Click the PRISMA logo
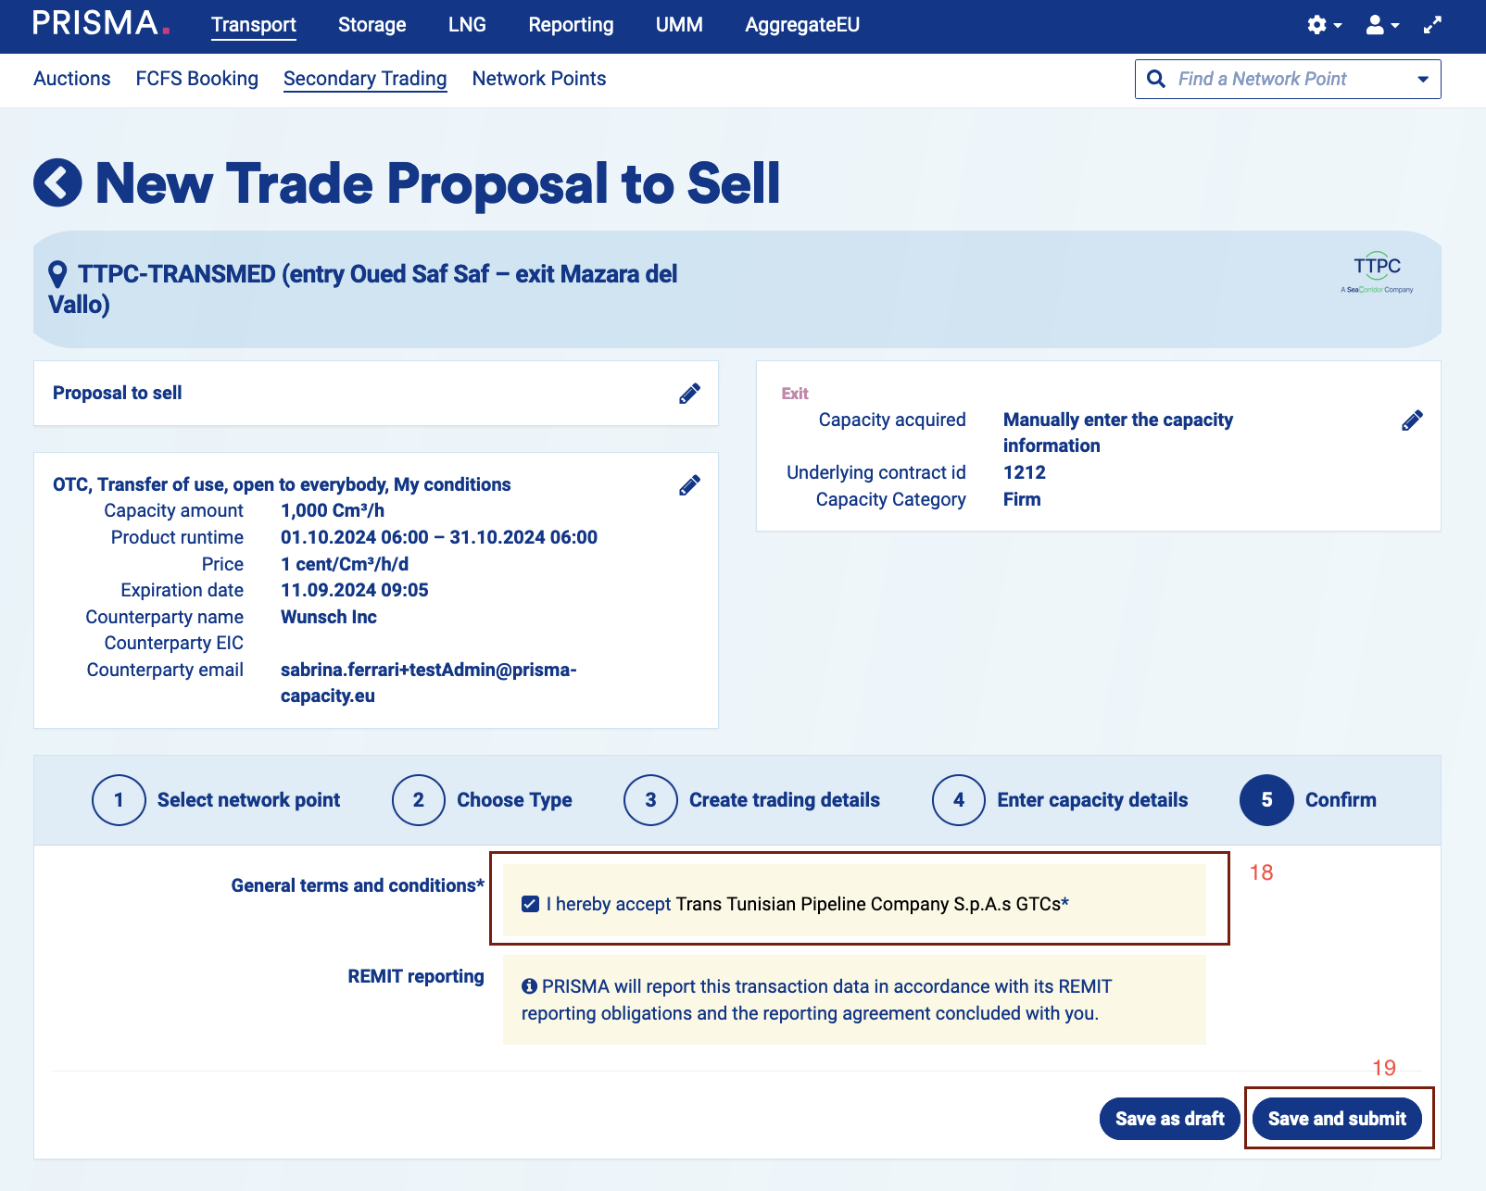This screenshot has width=1486, height=1191. click(100, 24)
